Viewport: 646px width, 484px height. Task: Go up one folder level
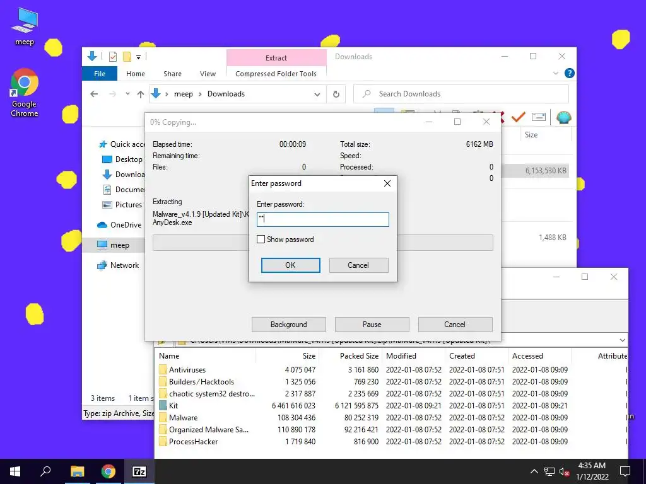pyautogui.click(x=141, y=95)
